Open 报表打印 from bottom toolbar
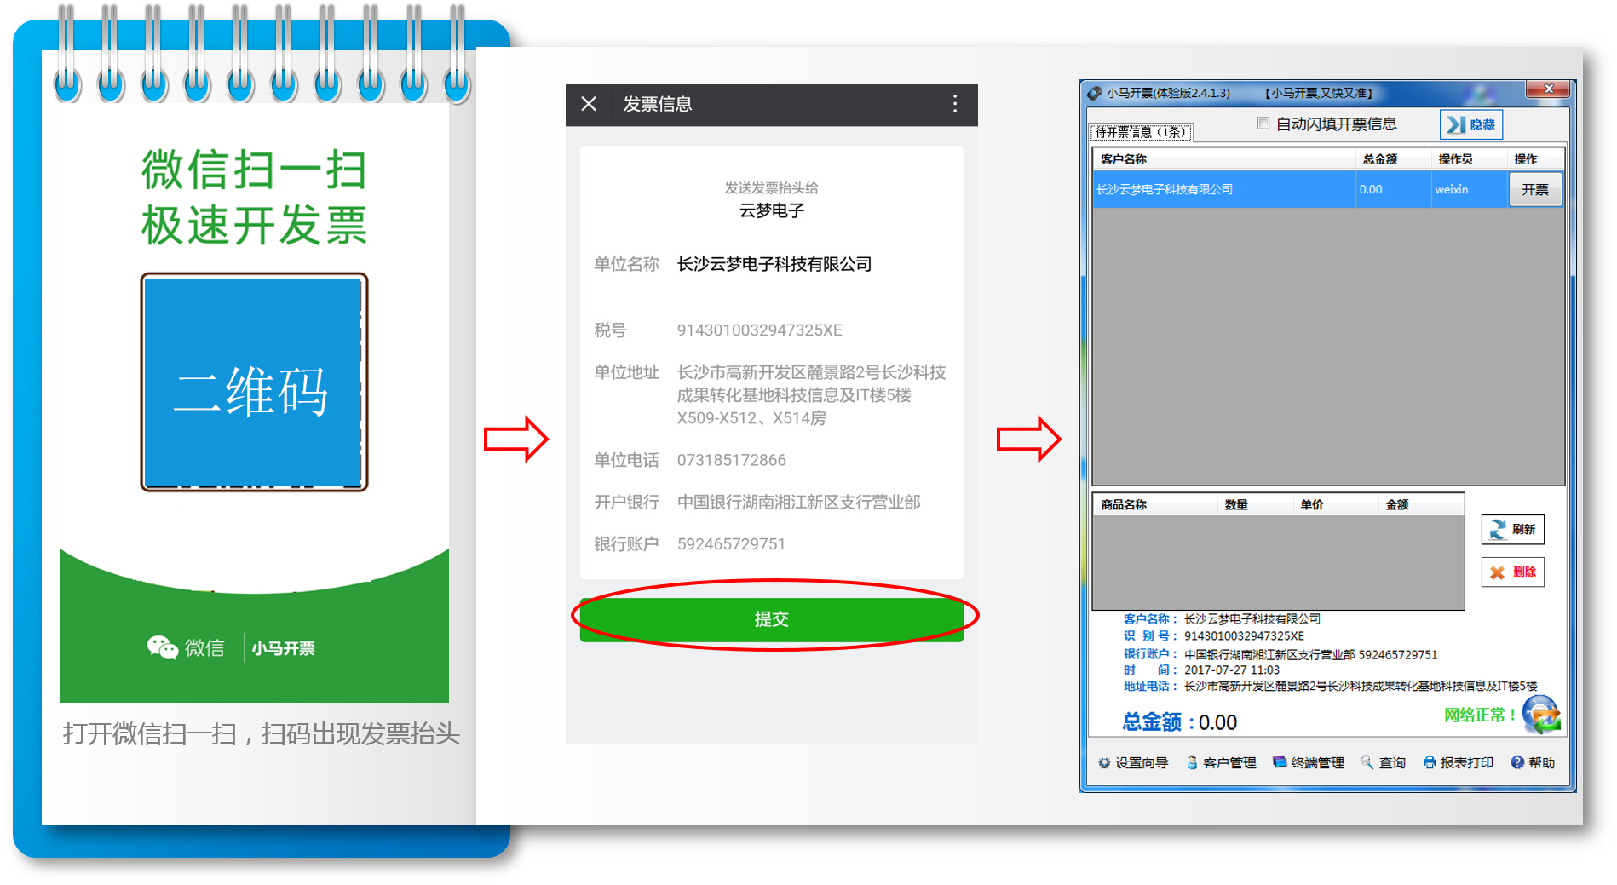 point(1458,763)
